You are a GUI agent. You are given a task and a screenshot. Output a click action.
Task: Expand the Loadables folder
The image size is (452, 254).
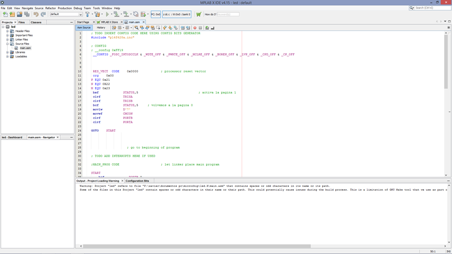coord(8,56)
